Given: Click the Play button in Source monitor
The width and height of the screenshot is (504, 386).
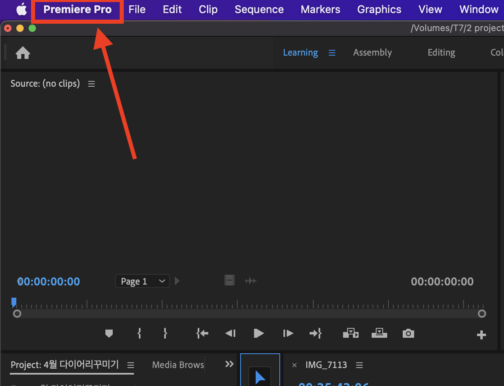Looking at the screenshot, I should coord(259,334).
